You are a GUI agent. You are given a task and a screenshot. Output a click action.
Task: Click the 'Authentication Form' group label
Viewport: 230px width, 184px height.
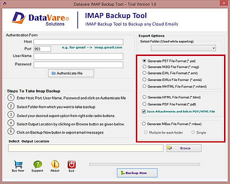click(22, 35)
